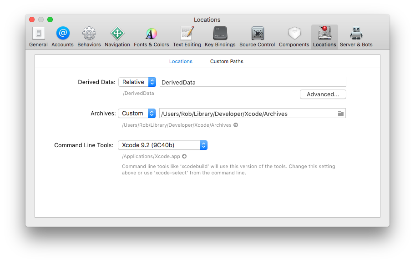Open the Behaviors gear pane
The image size is (415, 263).
89,37
